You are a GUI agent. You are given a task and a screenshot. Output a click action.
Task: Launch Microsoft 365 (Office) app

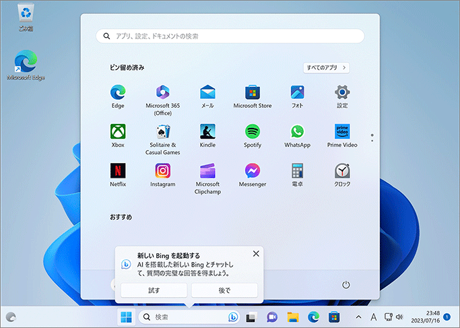click(x=163, y=100)
